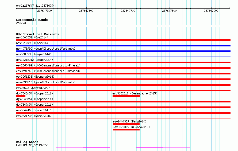Click nsv584746 (Cooper2011) variant label
The height and width of the screenshot is (151, 238).
[34, 110]
